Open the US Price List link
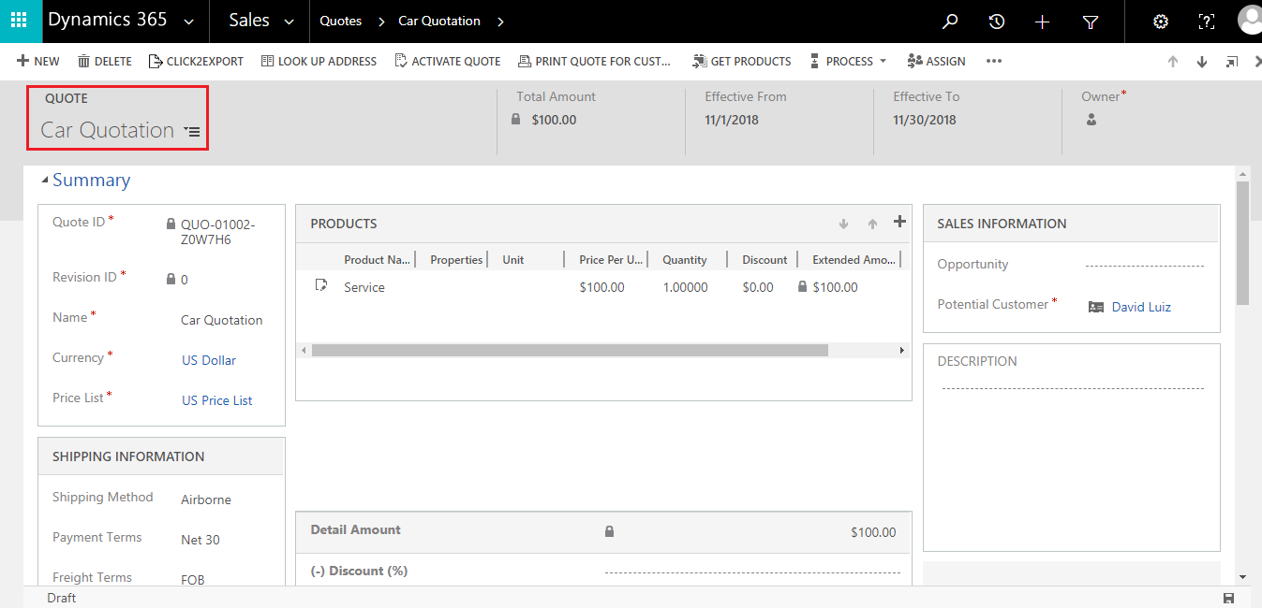The height and width of the screenshot is (608, 1262). (216, 400)
